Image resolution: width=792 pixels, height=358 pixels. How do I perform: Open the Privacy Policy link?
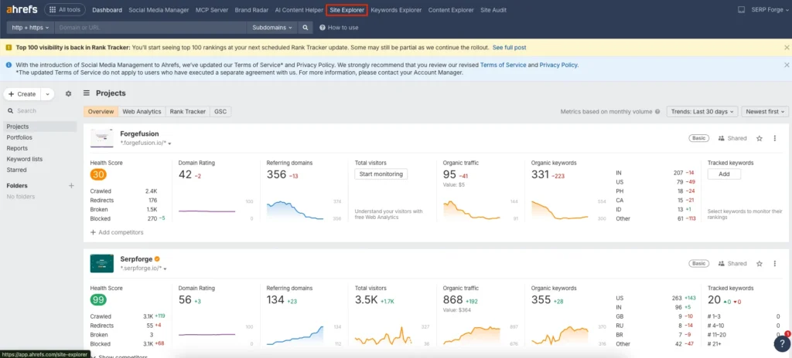click(x=558, y=65)
